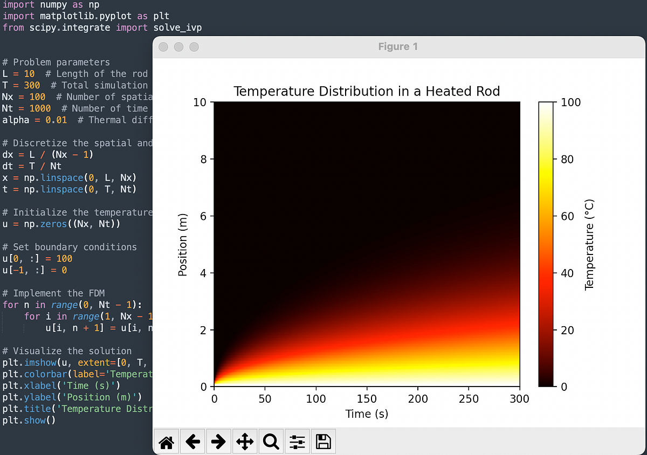Minimize the Figure 1 window

click(178, 47)
